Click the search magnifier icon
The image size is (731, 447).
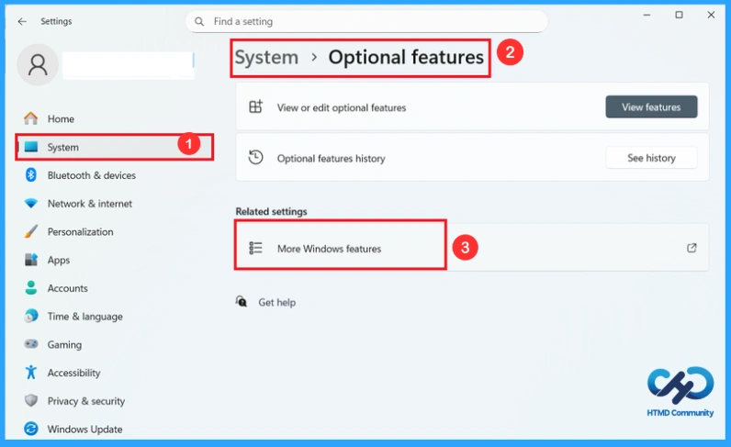199,21
